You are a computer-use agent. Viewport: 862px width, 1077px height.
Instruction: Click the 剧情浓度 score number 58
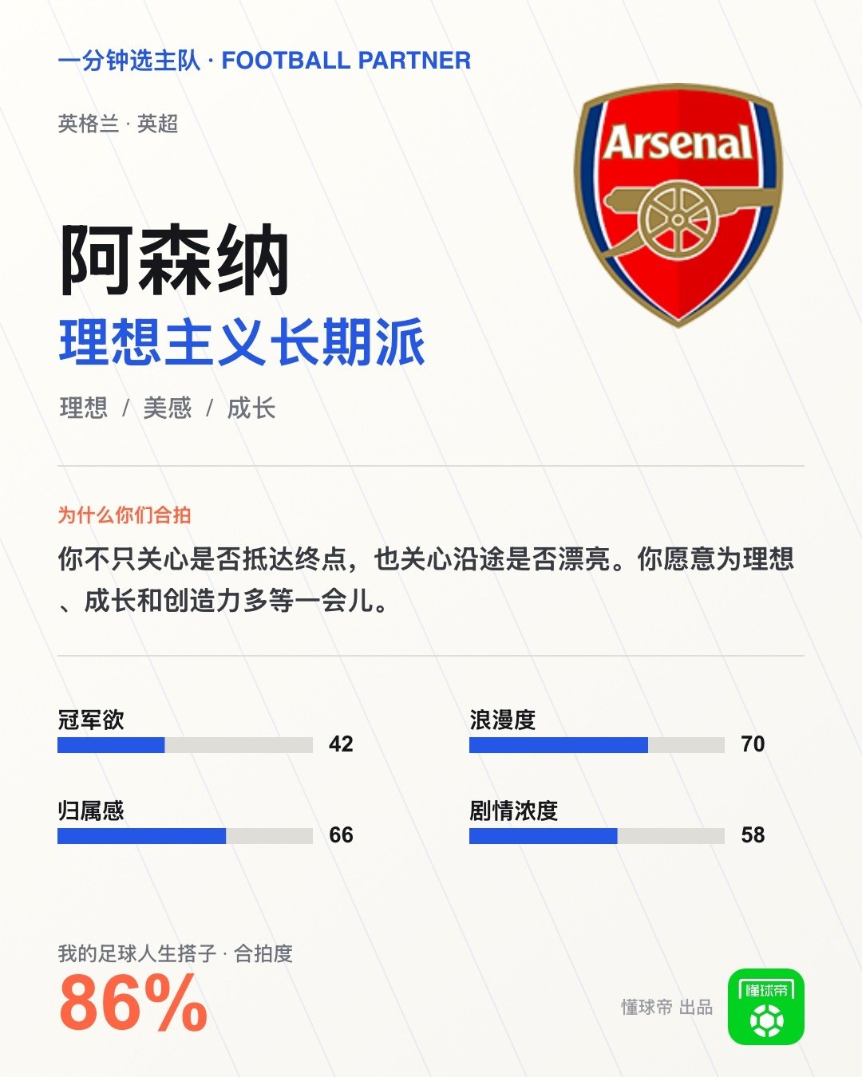click(x=753, y=835)
